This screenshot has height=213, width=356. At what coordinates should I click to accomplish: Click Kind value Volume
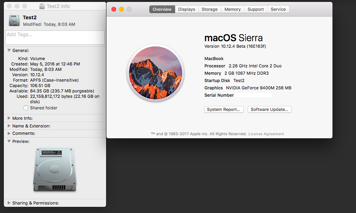click(x=37, y=59)
